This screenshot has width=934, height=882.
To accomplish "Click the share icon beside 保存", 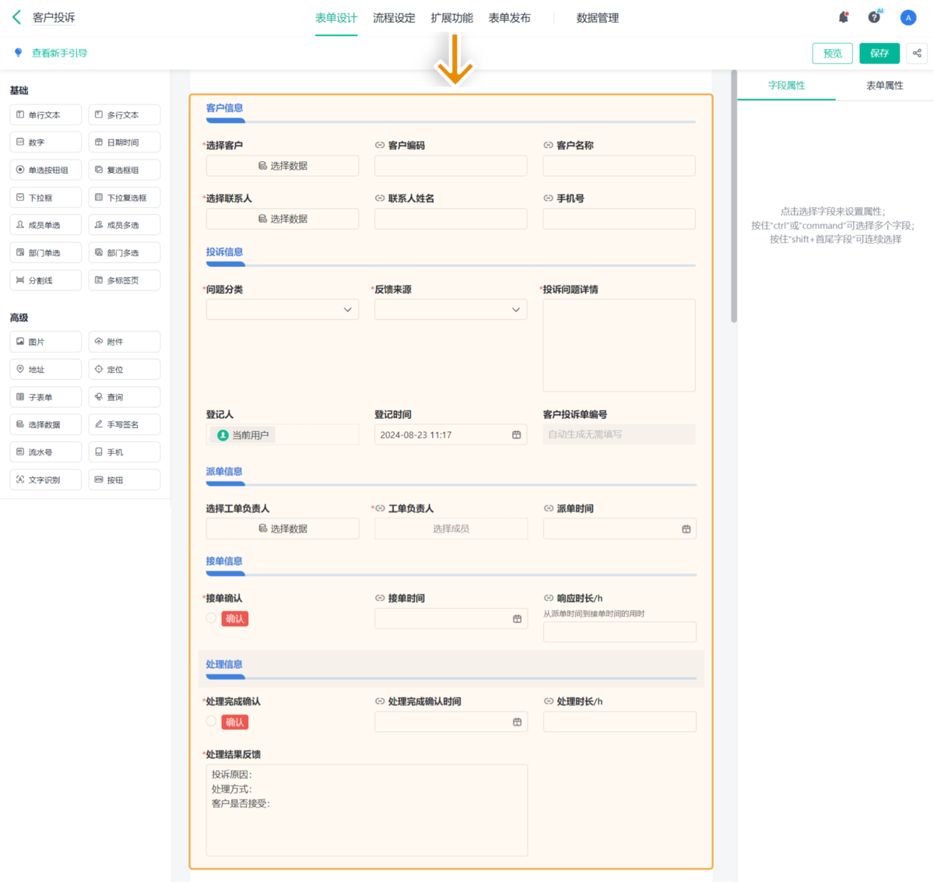I will 917,53.
